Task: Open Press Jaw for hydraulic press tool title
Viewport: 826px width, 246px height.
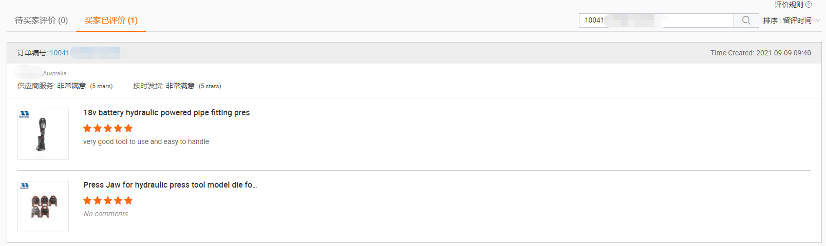Action: click(x=170, y=185)
